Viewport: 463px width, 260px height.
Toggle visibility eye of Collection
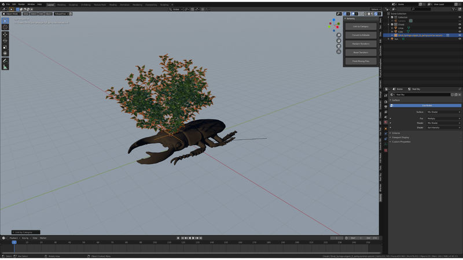click(460, 17)
